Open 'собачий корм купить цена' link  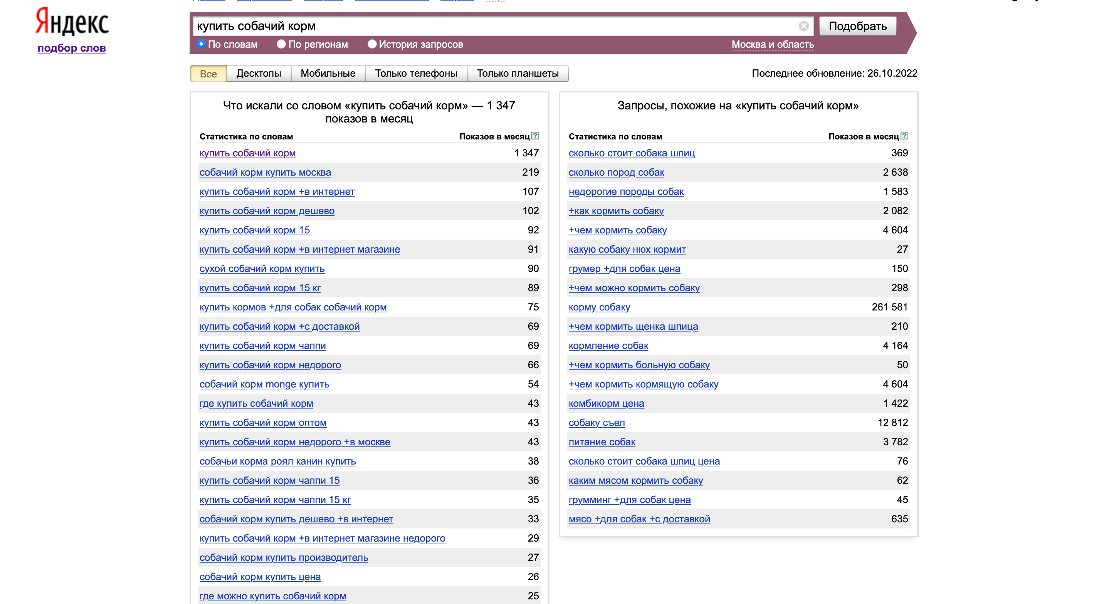pos(260,577)
